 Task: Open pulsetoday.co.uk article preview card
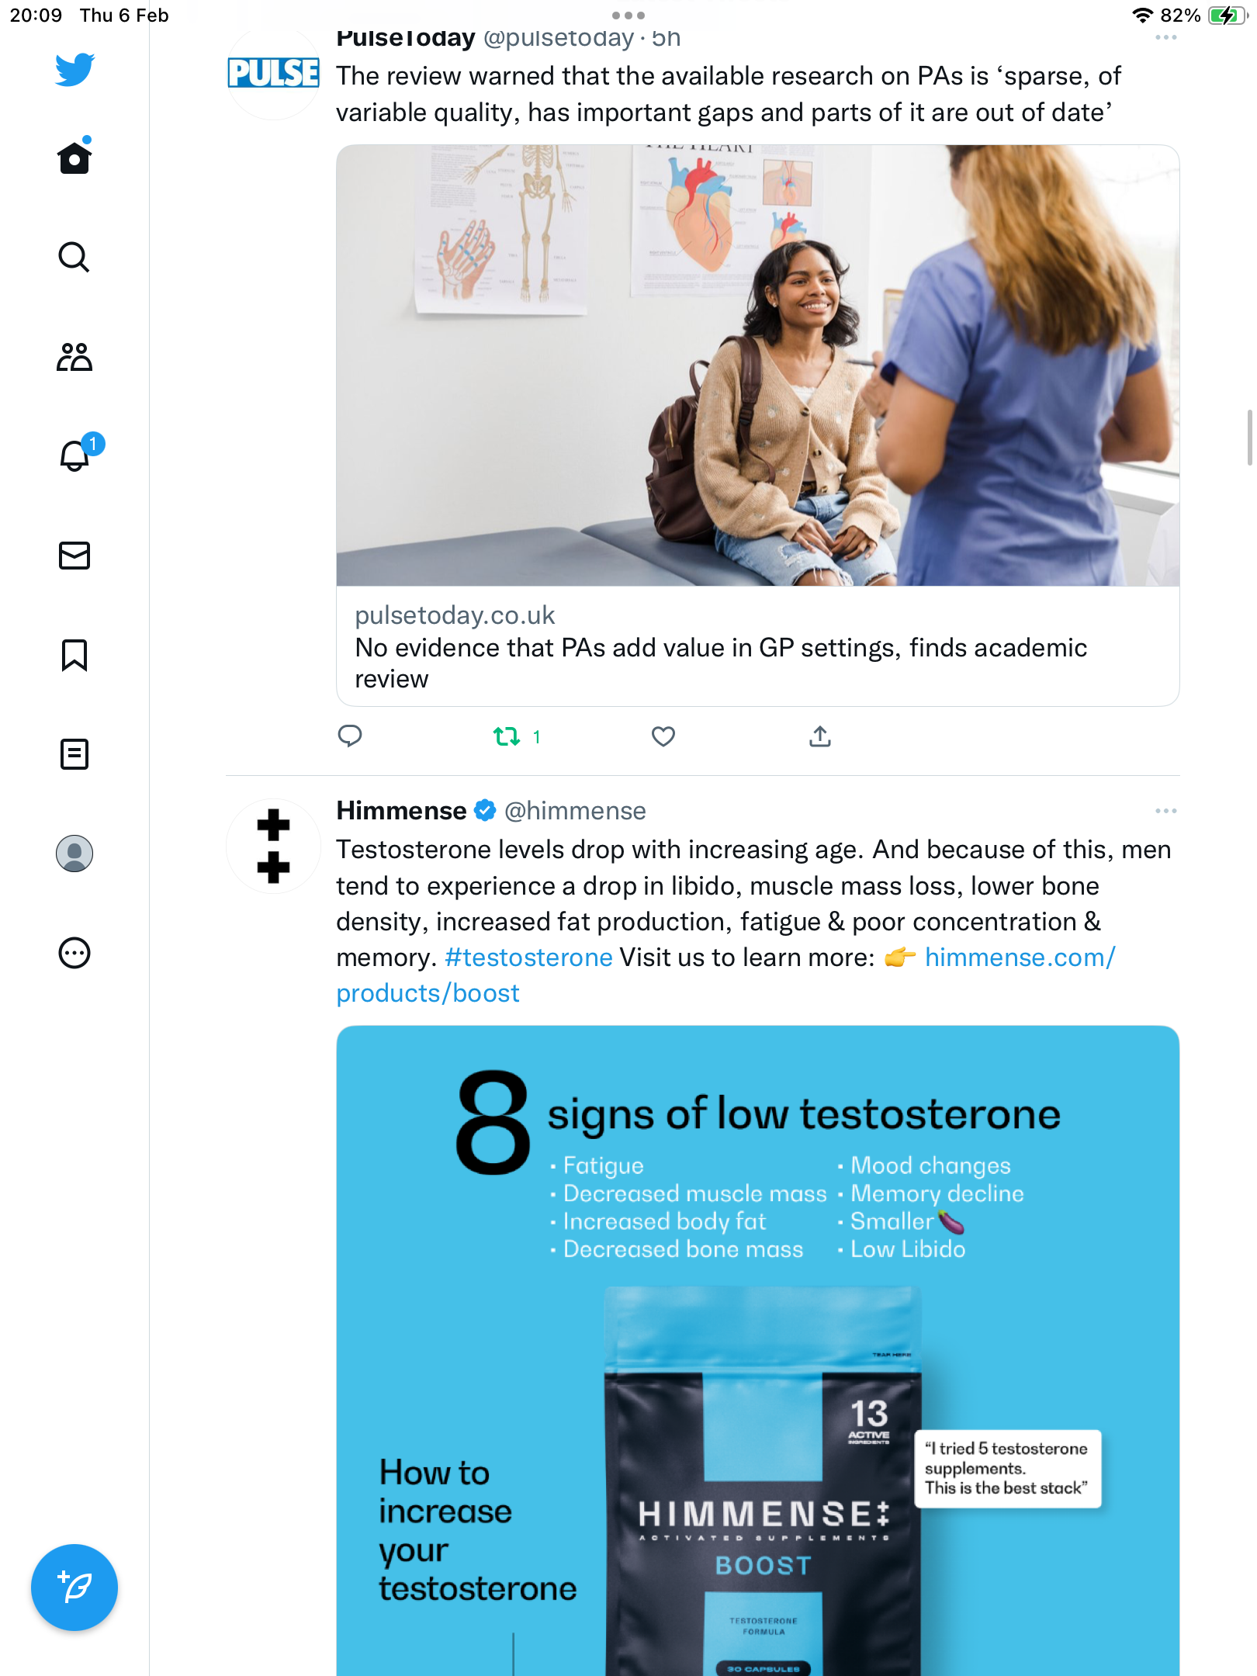tap(757, 425)
